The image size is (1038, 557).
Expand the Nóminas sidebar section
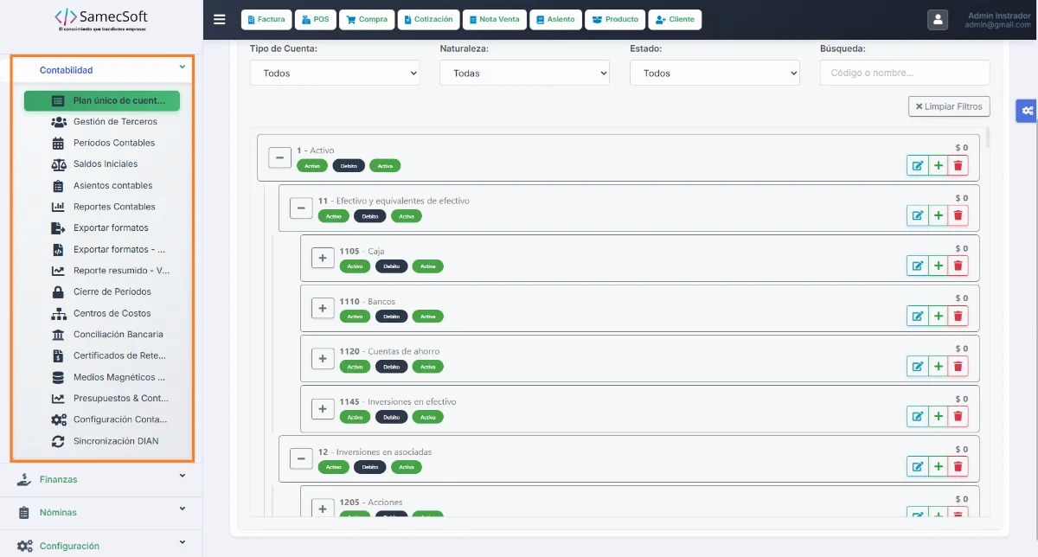click(101, 512)
